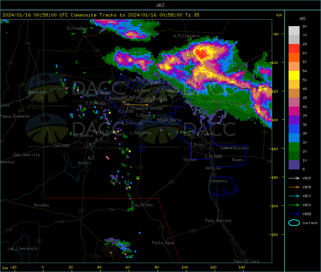Click the bright green 20 dBZ swatch
321x272 pixels.
(x=294, y=147)
